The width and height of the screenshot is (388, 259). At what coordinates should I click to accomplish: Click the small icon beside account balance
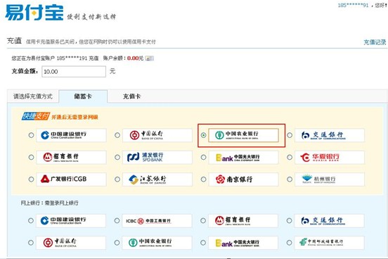pyautogui.click(x=149, y=58)
